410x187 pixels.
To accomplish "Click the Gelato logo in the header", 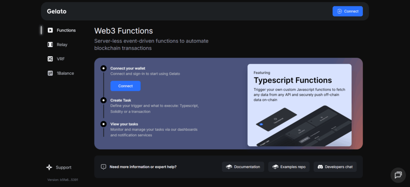I will click(57, 11).
